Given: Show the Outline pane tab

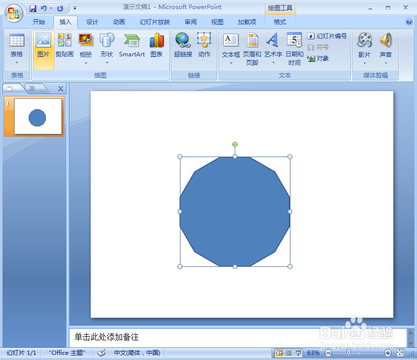Looking at the screenshot, I should pyautogui.click(x=32, y=89).
